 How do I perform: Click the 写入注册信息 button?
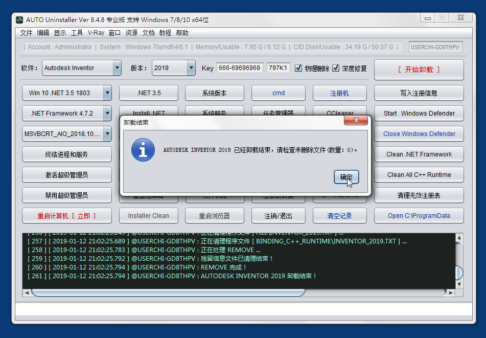pos(419,93)
